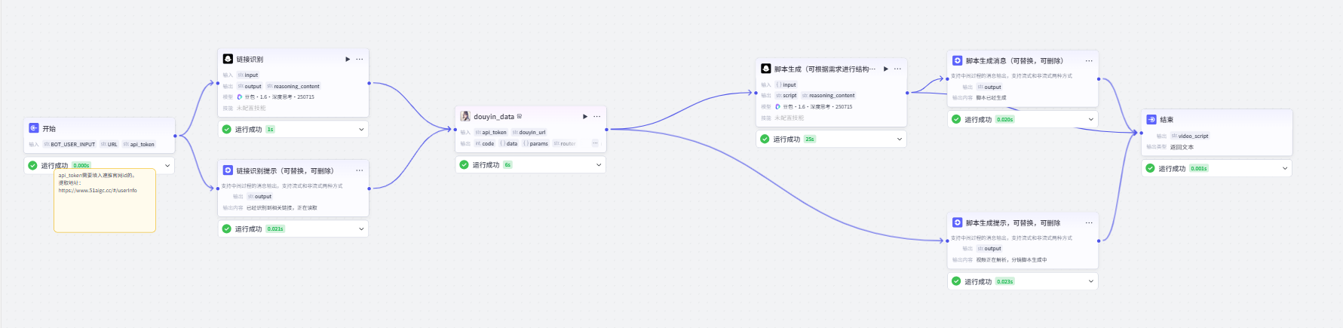Click the douyin_data plugin avatar icon
Viewport: 1343px width, 328px height.
point(465,116)
